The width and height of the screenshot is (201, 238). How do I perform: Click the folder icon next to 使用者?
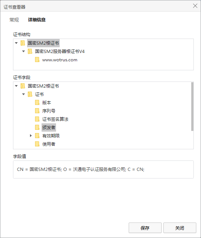point(37,144)
